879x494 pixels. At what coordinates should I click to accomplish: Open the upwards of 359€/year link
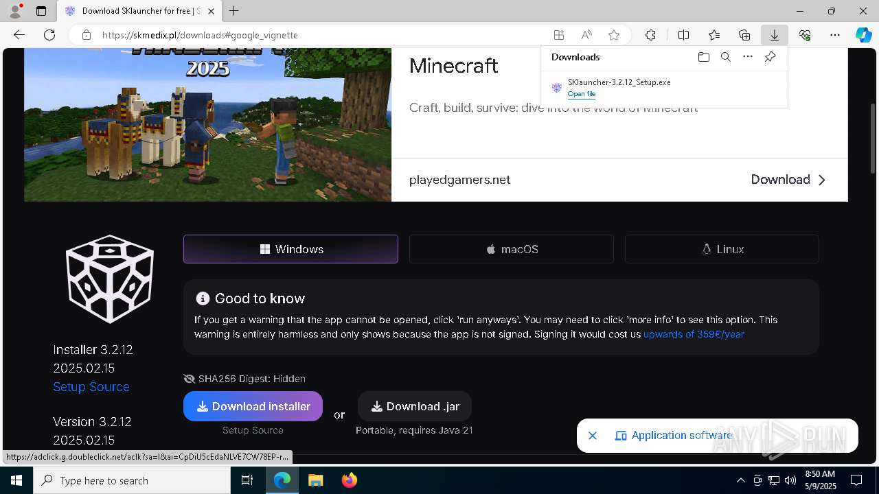click(x=694, y=334)
